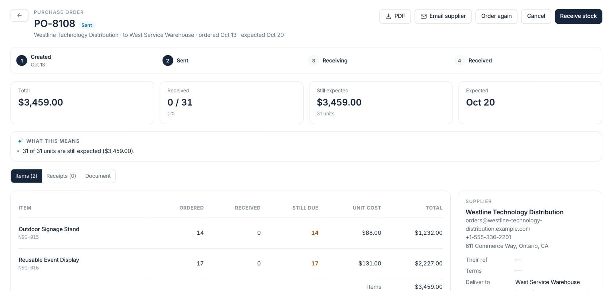The width and height of the screenshot is (613, 291).
Task: Click the $1,232.00 line total
Action: pos(429,233)
